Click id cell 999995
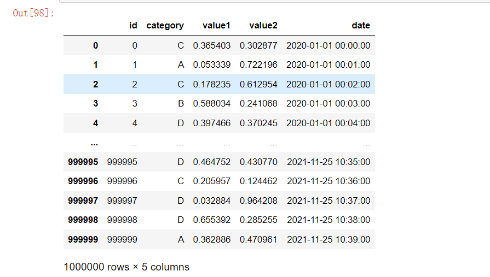Viewport: 490px width, 277px height. pyautogui.click(x=122, y=162)
